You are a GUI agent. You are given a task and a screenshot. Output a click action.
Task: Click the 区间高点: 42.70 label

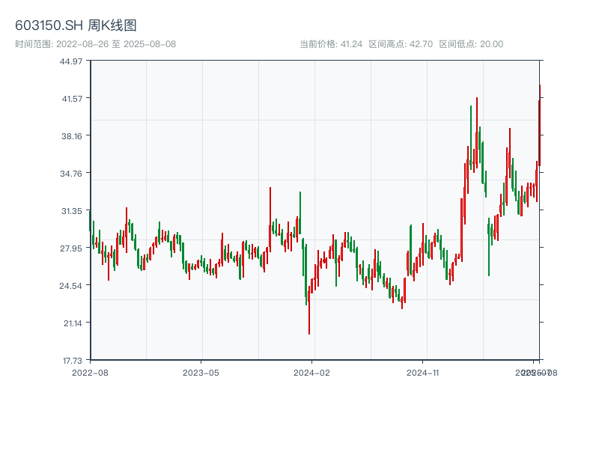(401, 44)
